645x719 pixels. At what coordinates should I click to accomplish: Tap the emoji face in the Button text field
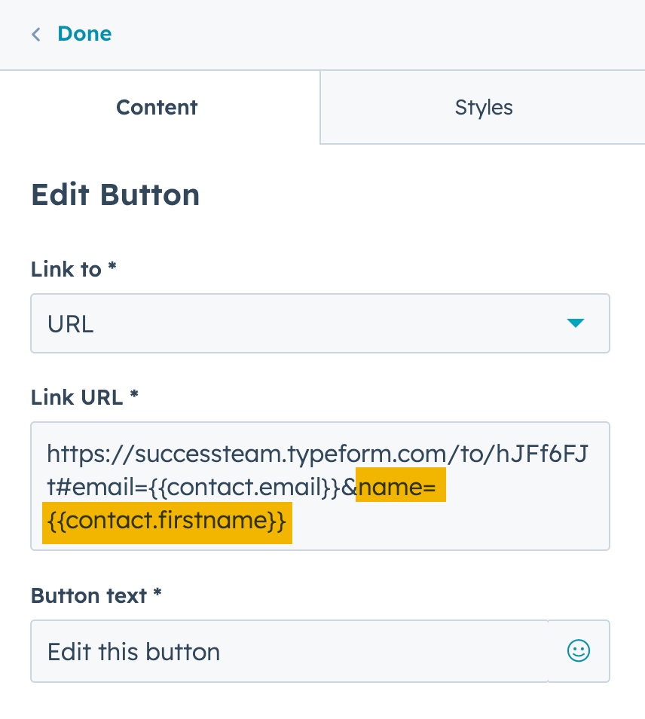pyautogui.click(x=579, y=650)
